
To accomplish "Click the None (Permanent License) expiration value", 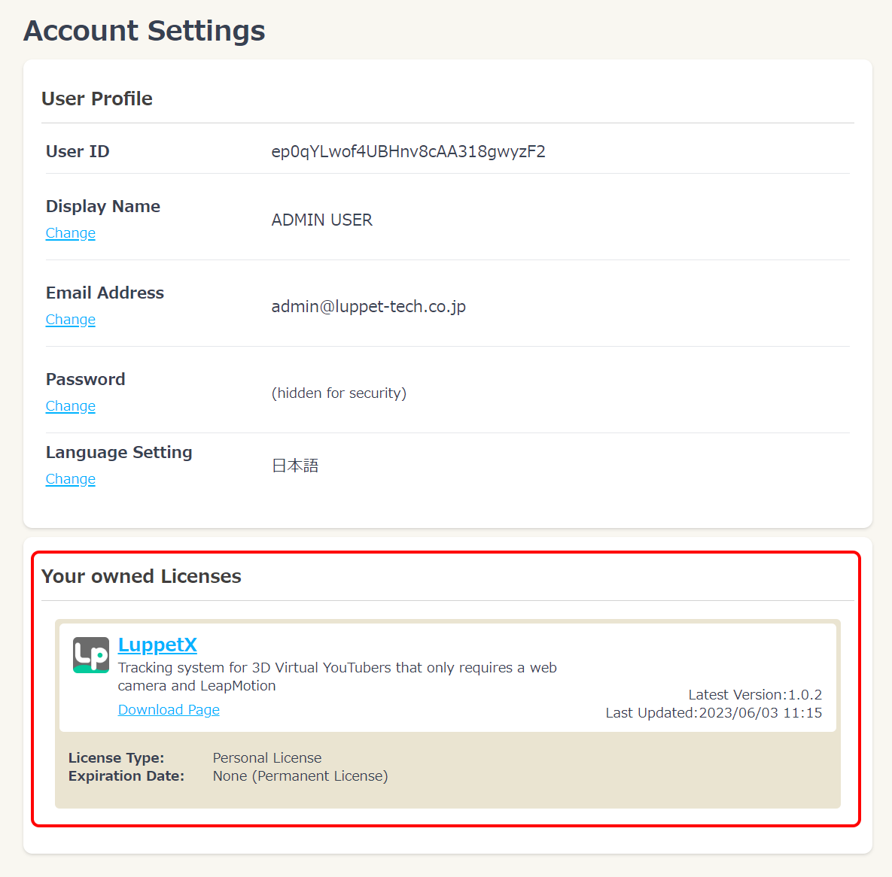I will click(300, 776).
